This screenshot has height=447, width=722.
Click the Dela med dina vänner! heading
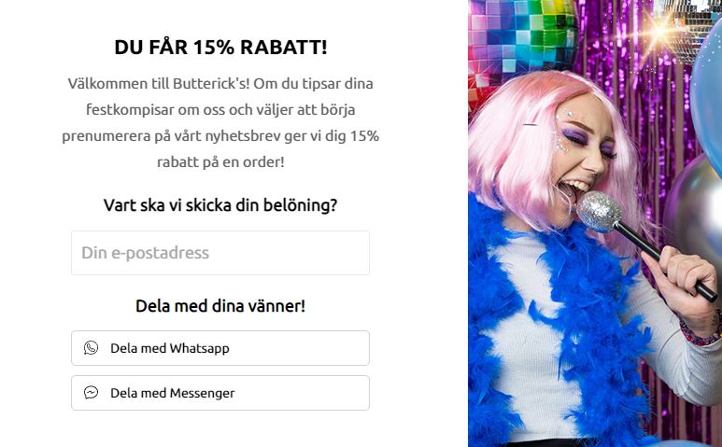tap(220, 306)
